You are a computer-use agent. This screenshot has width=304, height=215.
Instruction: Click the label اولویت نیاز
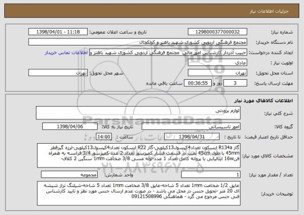click(282, 63)
